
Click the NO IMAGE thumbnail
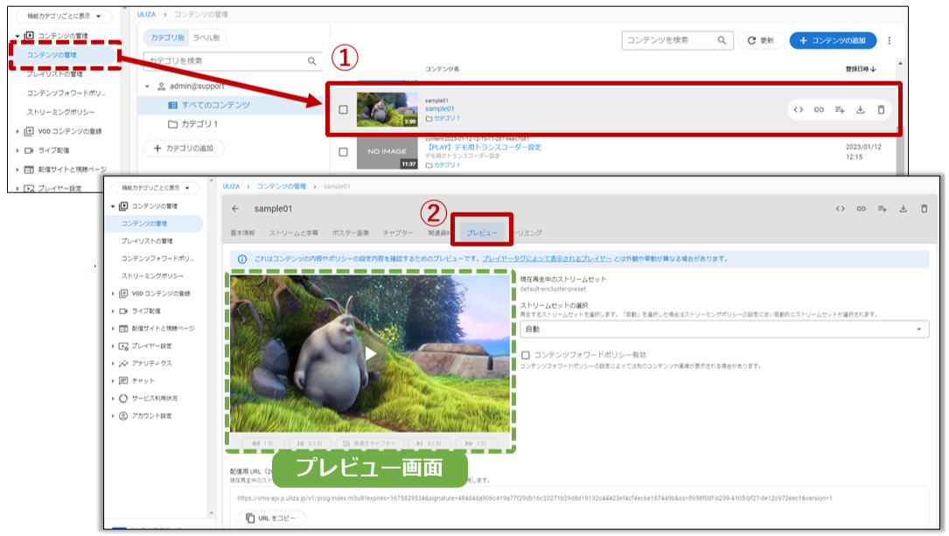pos(387,153)
